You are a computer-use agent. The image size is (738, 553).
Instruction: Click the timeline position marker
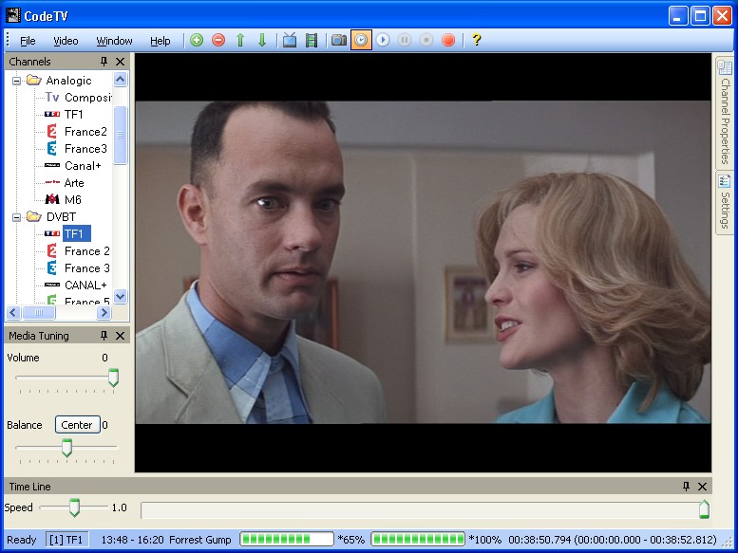click(x=704, y=509)
